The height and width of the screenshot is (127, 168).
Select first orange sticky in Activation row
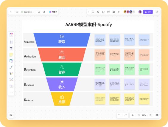click(x=100, y=55)
